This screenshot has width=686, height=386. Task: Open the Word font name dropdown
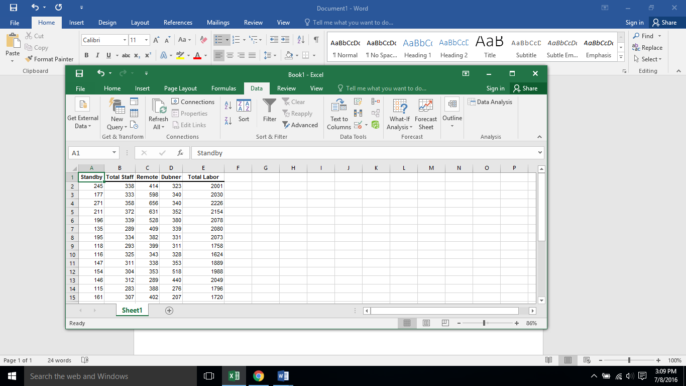tap(125, 40)
